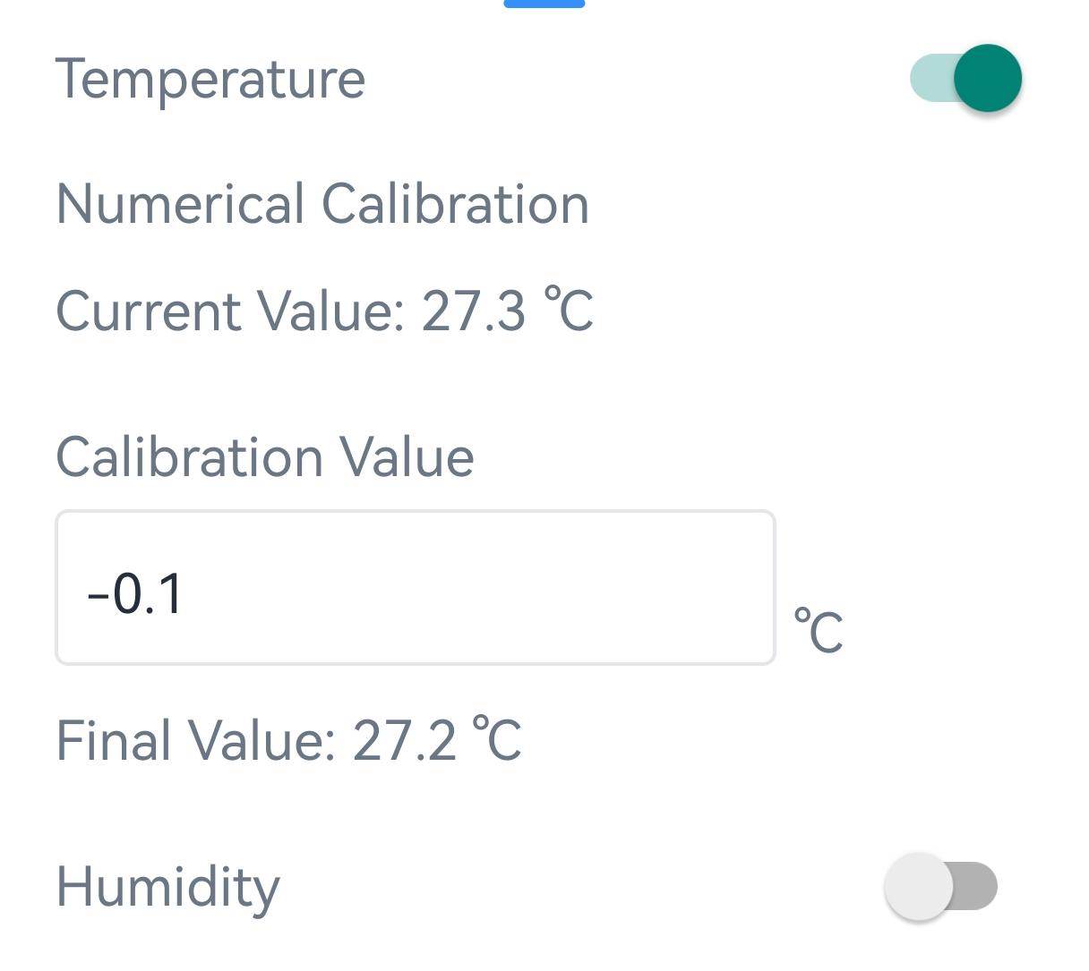Image resolution: width=1089 pixels, height=971 pixels.
Task: Place cursor after -0.1 text
Action: coord(186,593)
